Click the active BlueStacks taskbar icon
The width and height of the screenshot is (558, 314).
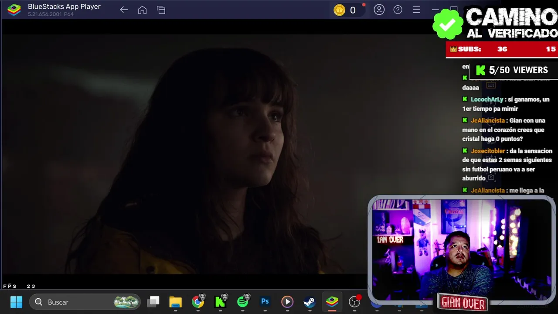[x=332, y=302]
